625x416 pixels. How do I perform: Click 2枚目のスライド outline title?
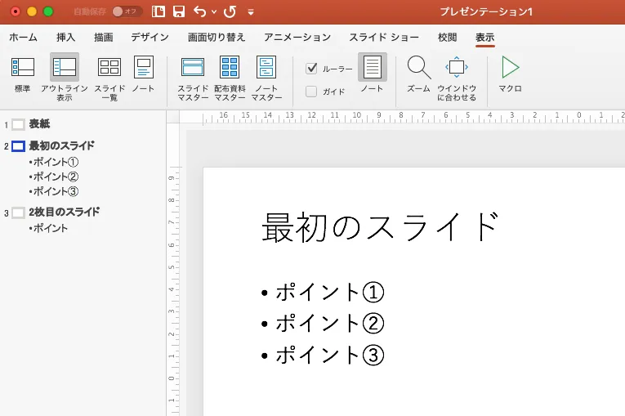click(65, 212)
